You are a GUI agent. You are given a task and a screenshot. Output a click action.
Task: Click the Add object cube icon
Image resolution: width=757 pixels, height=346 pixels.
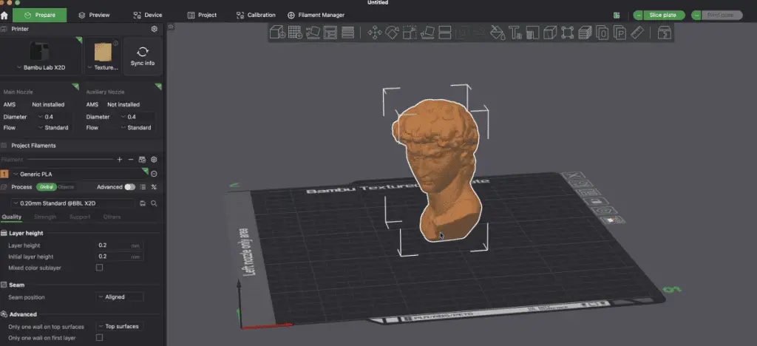click(277, 33)
